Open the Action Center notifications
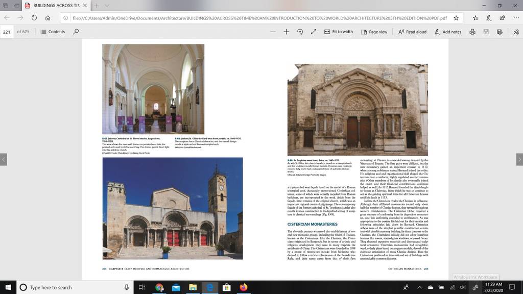 coord(512,287)
